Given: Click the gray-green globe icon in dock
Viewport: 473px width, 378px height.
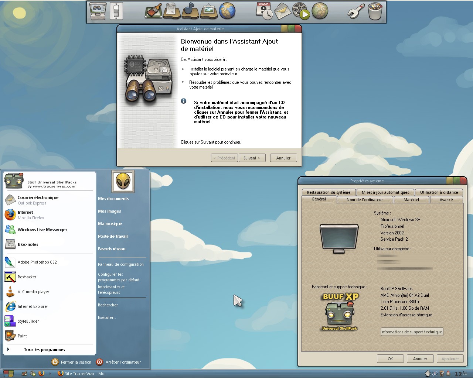Looking at the screenshot, I should coord(320,11).
